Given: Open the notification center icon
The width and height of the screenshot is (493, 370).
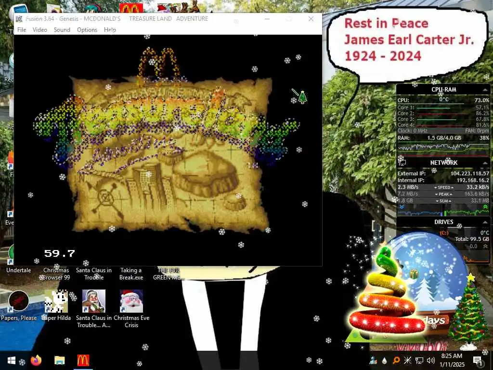Looking at the screenshot, I should [478, 360].
